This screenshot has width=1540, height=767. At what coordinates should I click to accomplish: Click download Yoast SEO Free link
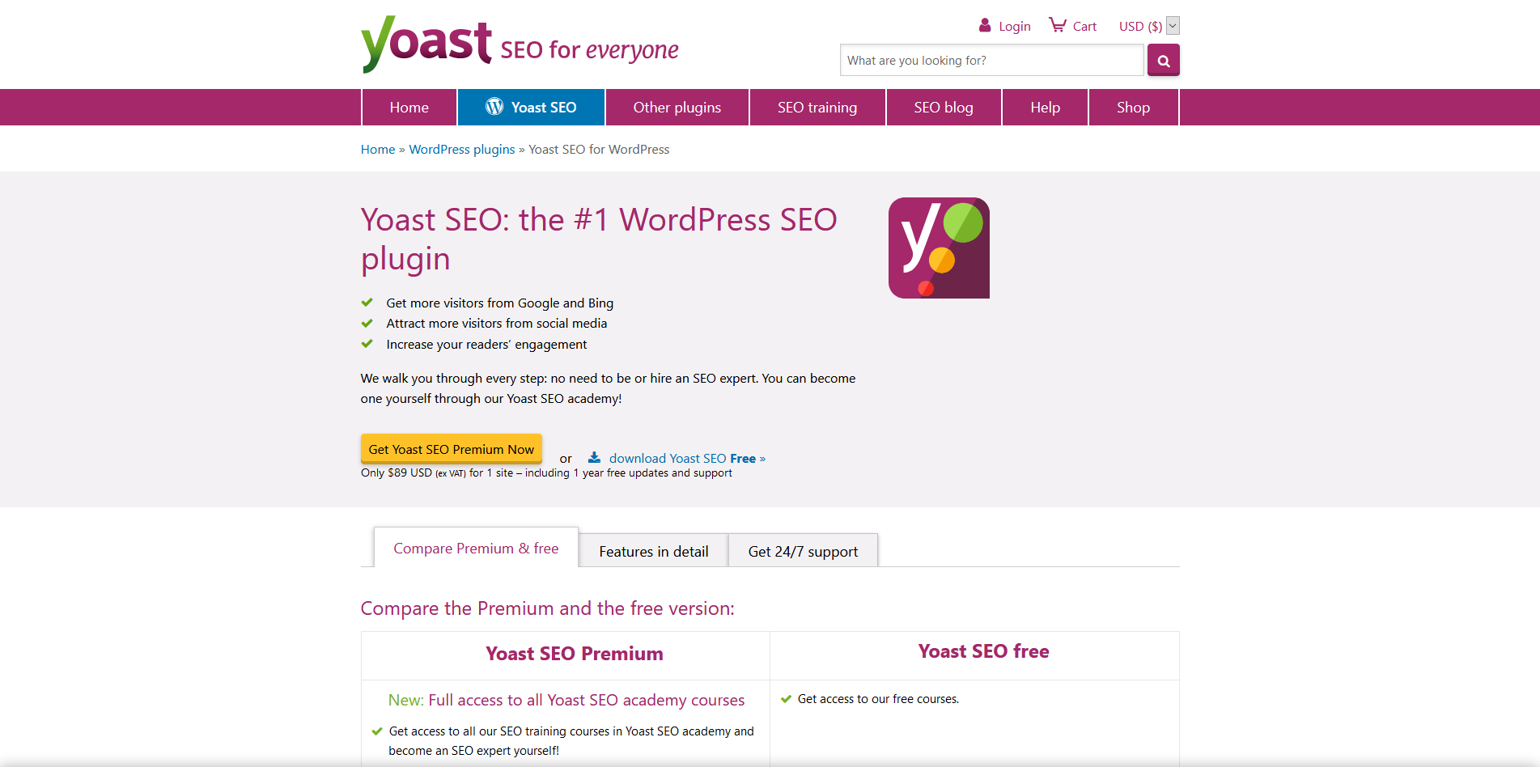coord(687,459)
